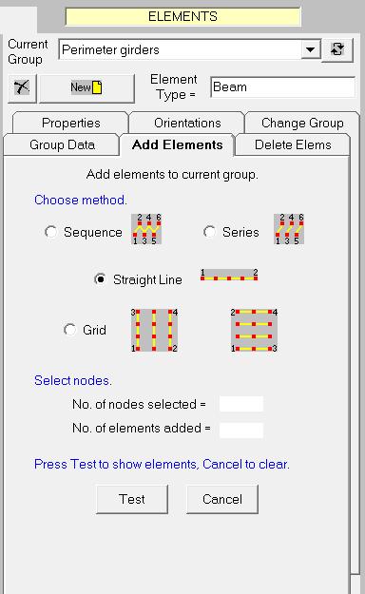365x594 pixels.
Task: Click the delete group scissors icon
Action: (22, 87)
